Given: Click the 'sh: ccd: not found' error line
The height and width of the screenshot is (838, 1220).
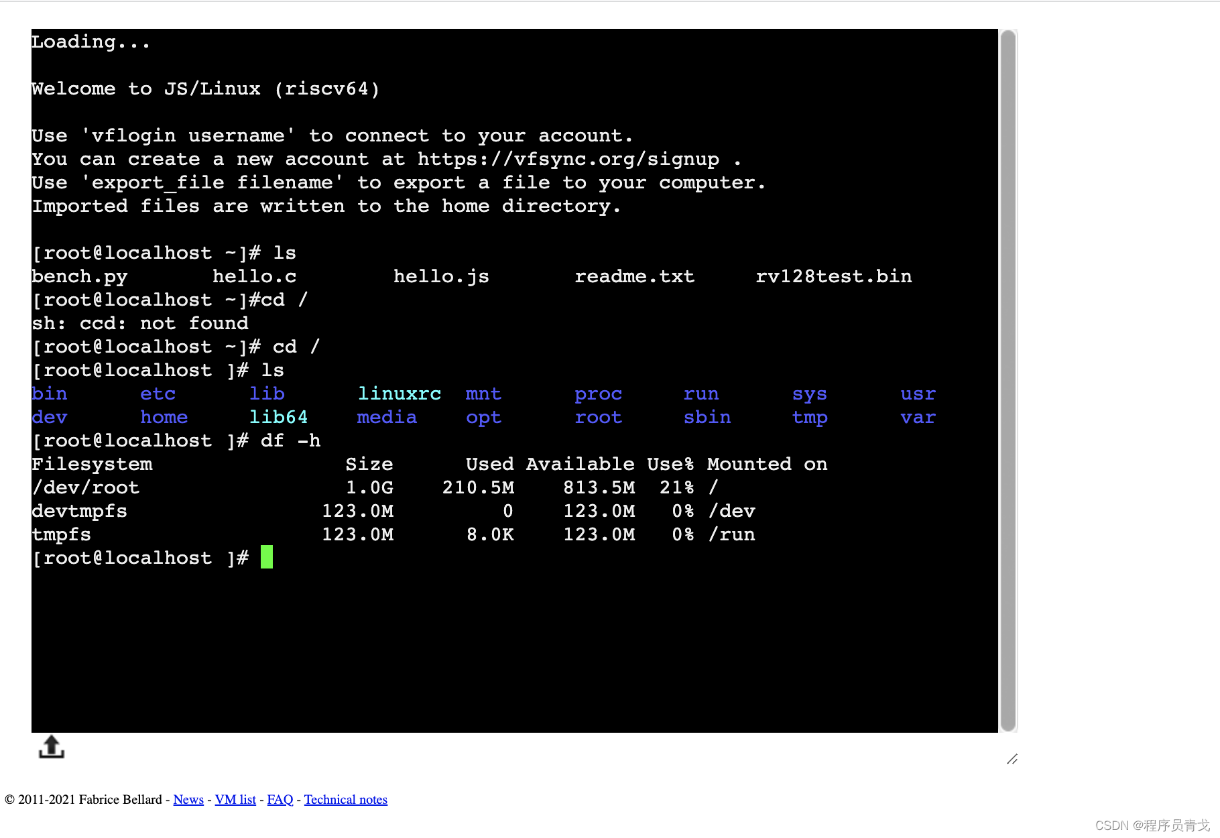Looking at the screenshot, I should click(140, 323).
